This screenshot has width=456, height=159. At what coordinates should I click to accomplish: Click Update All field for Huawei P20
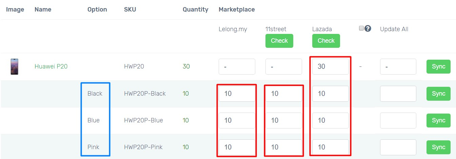coord(398,66)
